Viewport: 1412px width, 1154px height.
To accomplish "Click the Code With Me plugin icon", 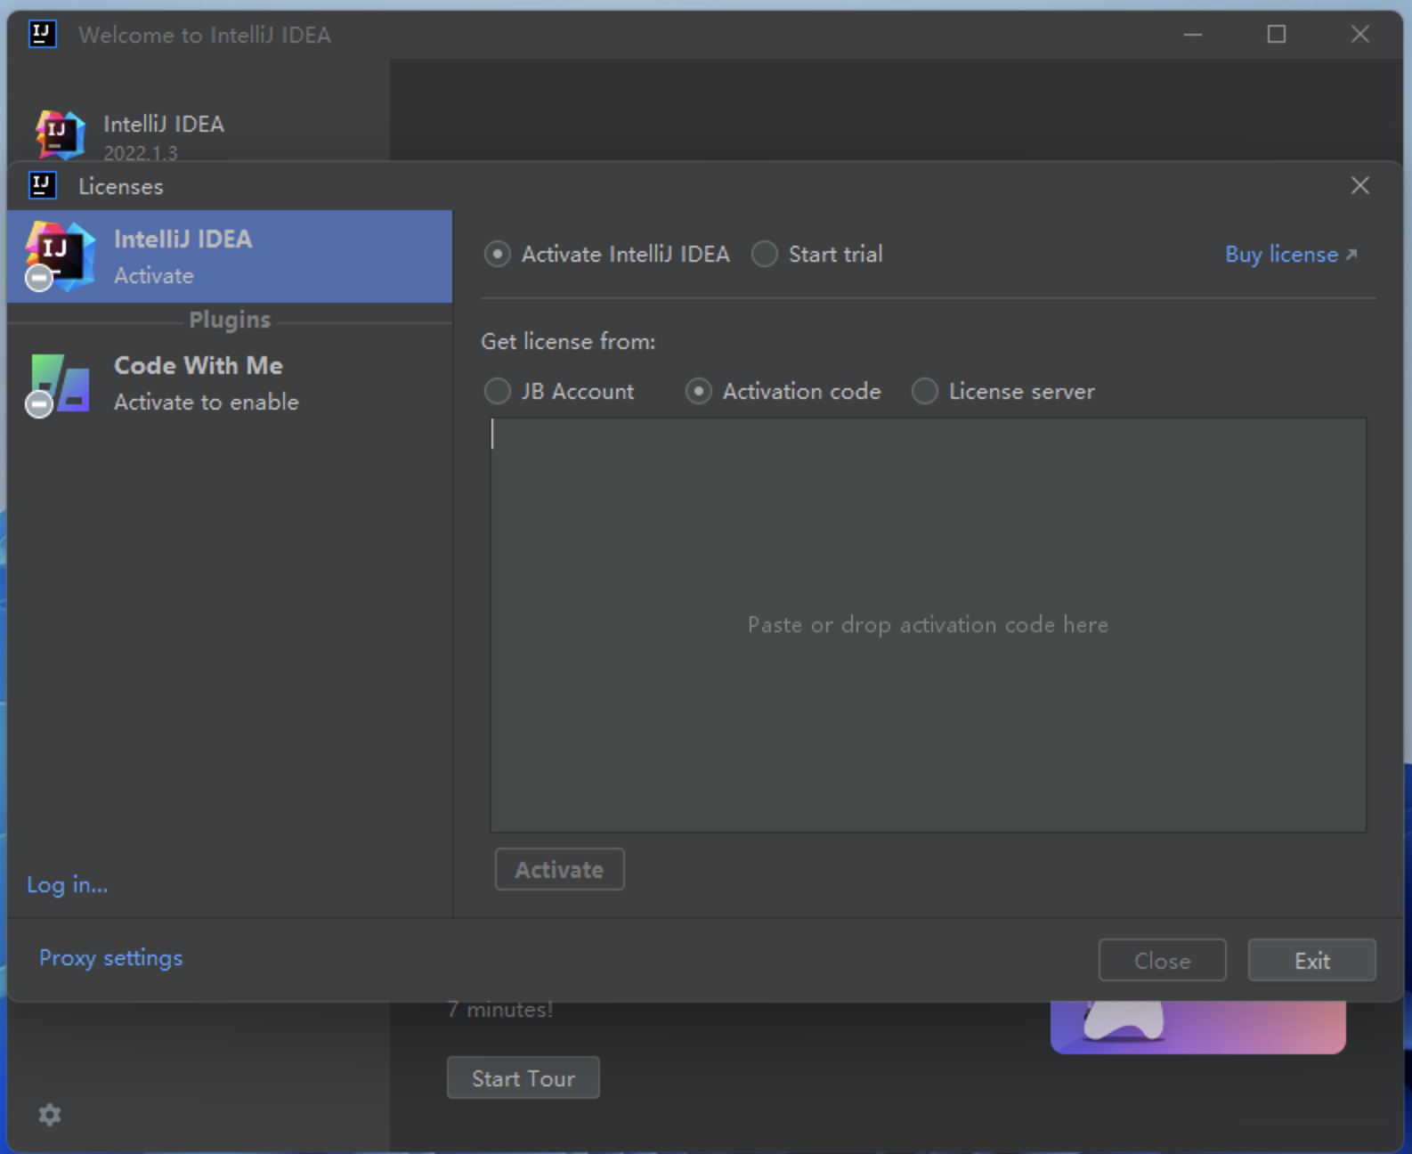I will tap(60, 383).
